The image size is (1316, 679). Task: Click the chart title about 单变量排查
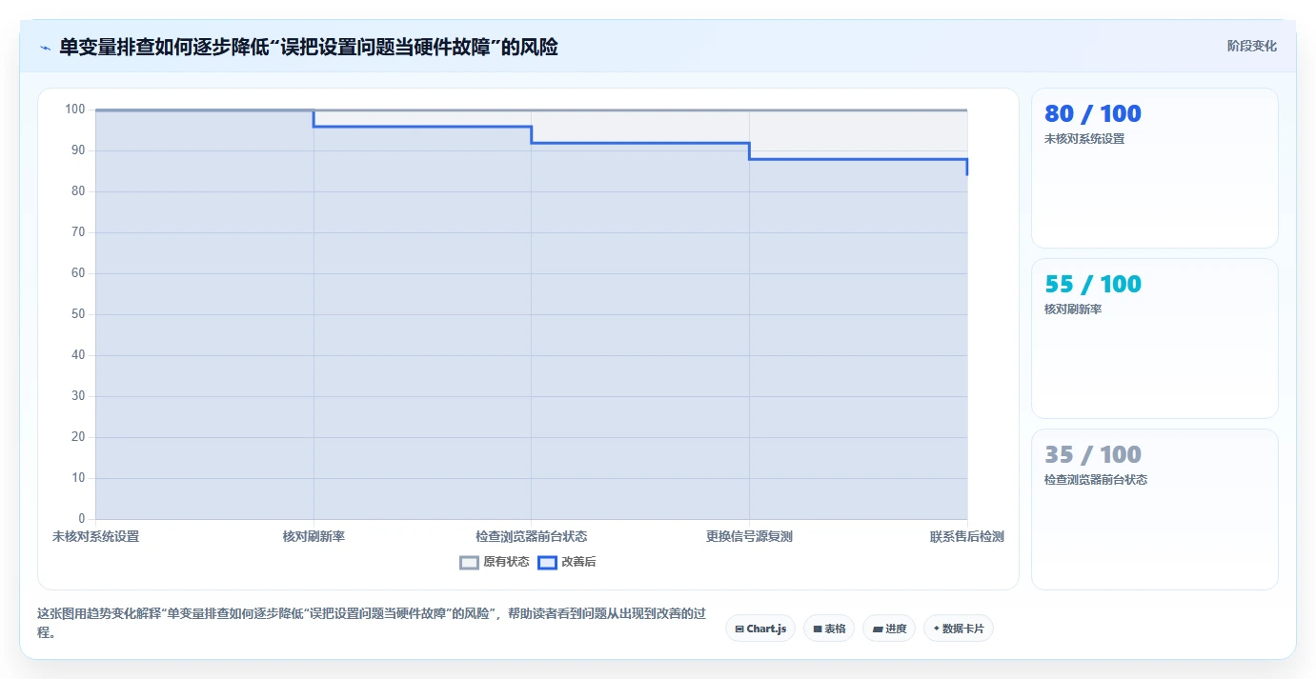[x=309, y=47]
